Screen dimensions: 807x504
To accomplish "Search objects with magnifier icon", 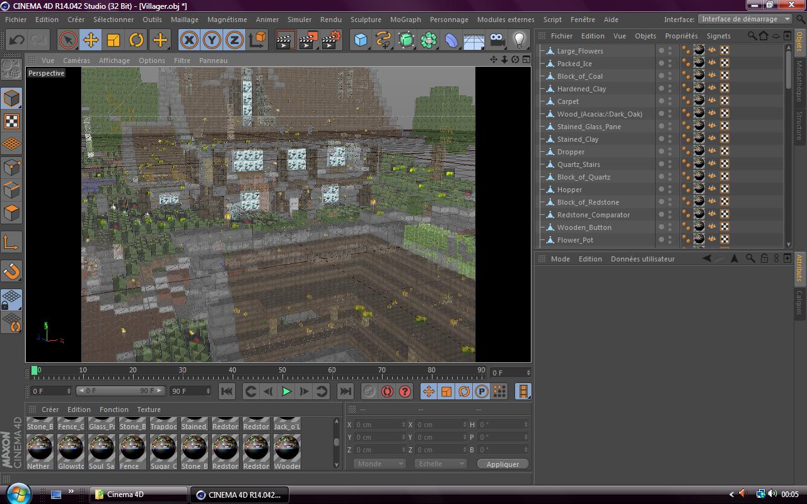I will point(752,36).
